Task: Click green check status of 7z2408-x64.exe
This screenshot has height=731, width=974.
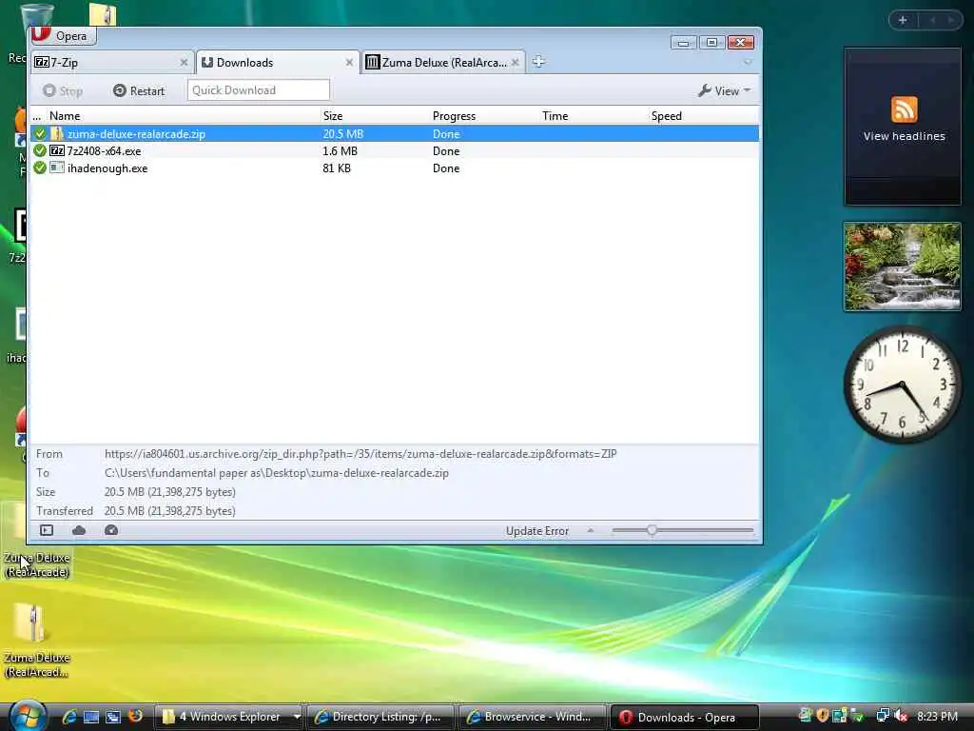Action: 40,150
